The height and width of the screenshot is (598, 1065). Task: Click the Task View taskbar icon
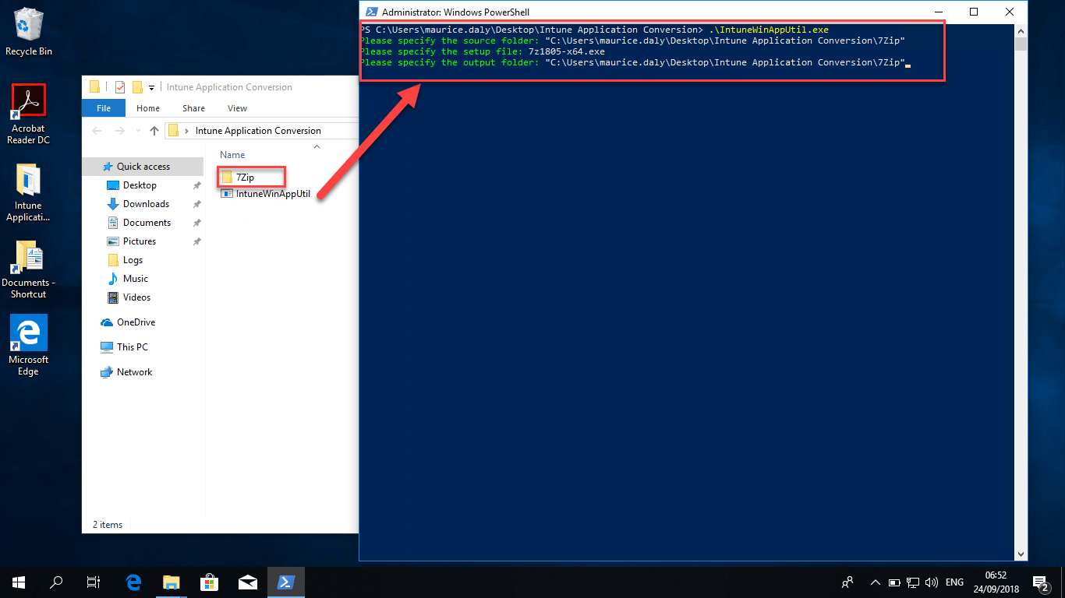[x=94, y=582]
